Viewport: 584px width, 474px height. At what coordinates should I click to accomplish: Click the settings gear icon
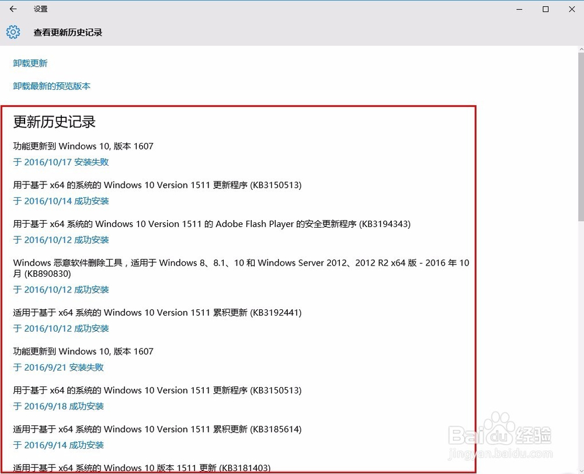[x=13, y=32]
